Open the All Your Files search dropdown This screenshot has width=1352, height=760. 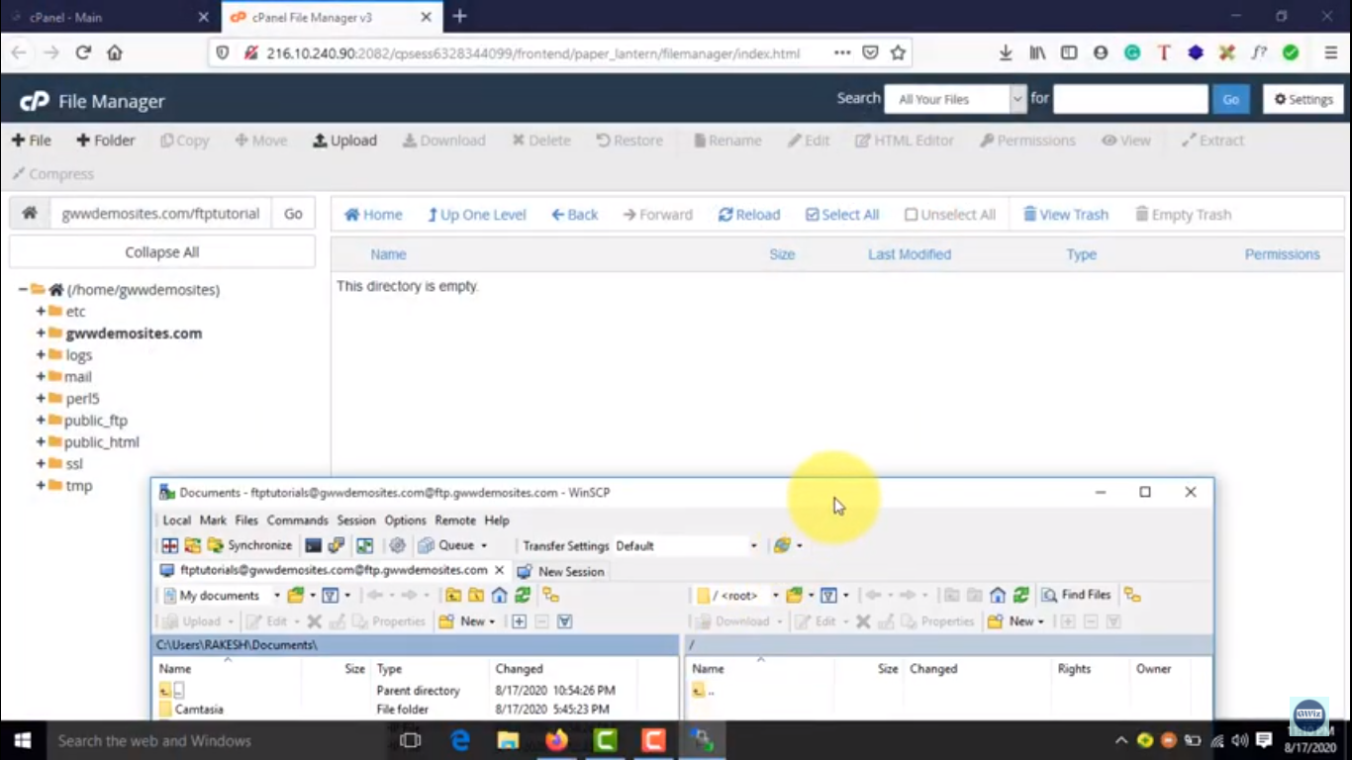[955, 99]
